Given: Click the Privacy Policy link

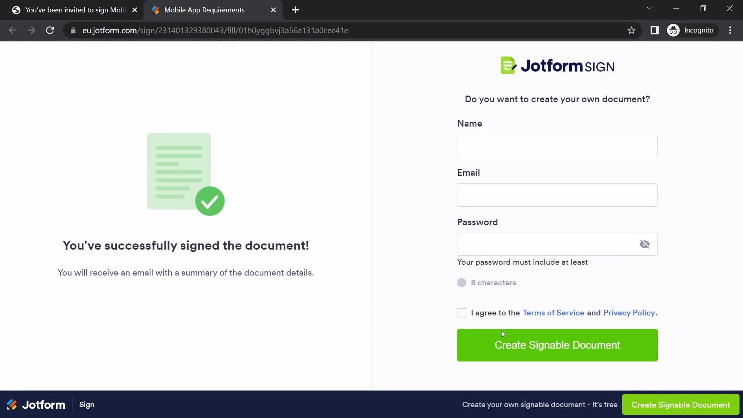Looking at the screenshot, I should (x=629, y=312).
